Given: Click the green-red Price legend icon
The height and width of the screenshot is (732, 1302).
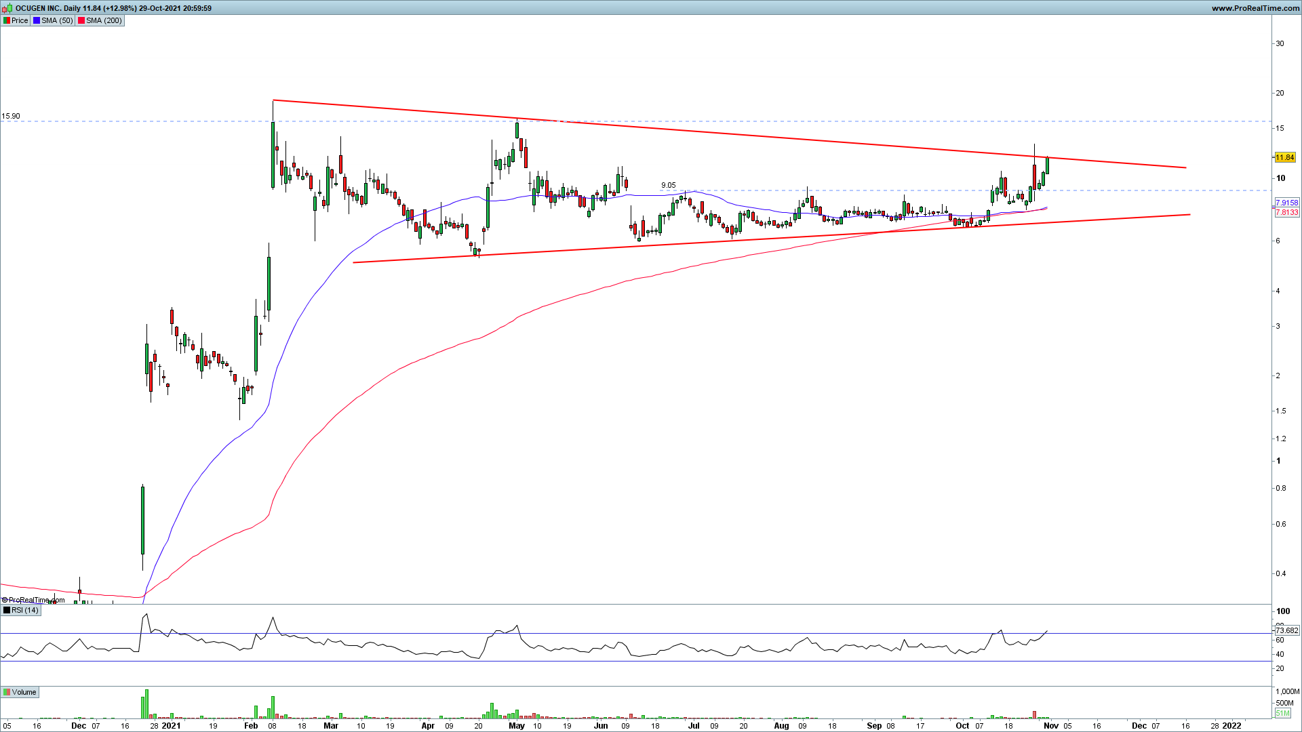Looking at the screenshot, I should [7, 20].
